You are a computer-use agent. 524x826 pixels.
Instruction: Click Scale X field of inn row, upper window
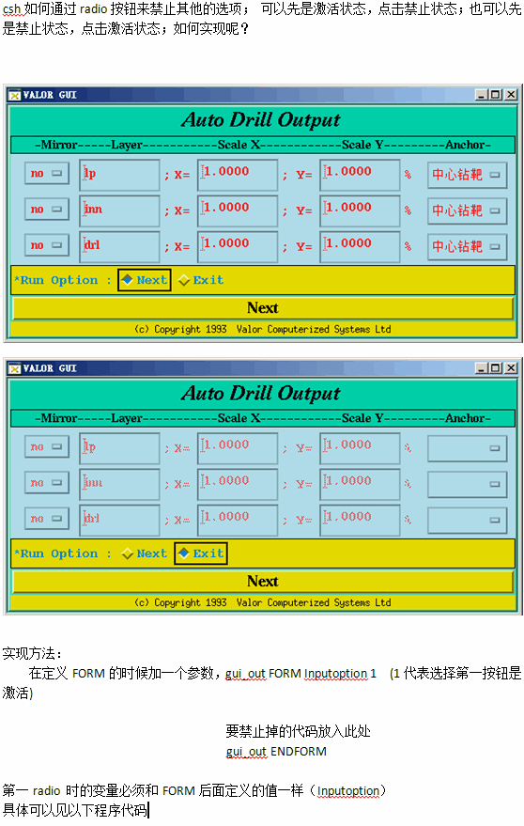238,210
